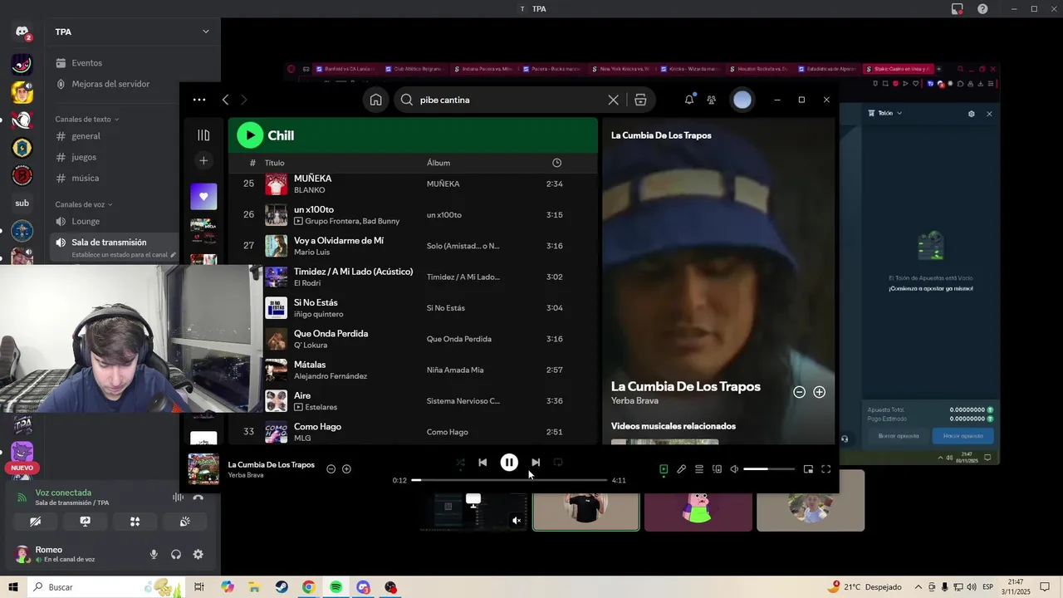Open Spotify notifications bell
The height and width of the screenshot is (598, 1063).
[x=689, y=100]
